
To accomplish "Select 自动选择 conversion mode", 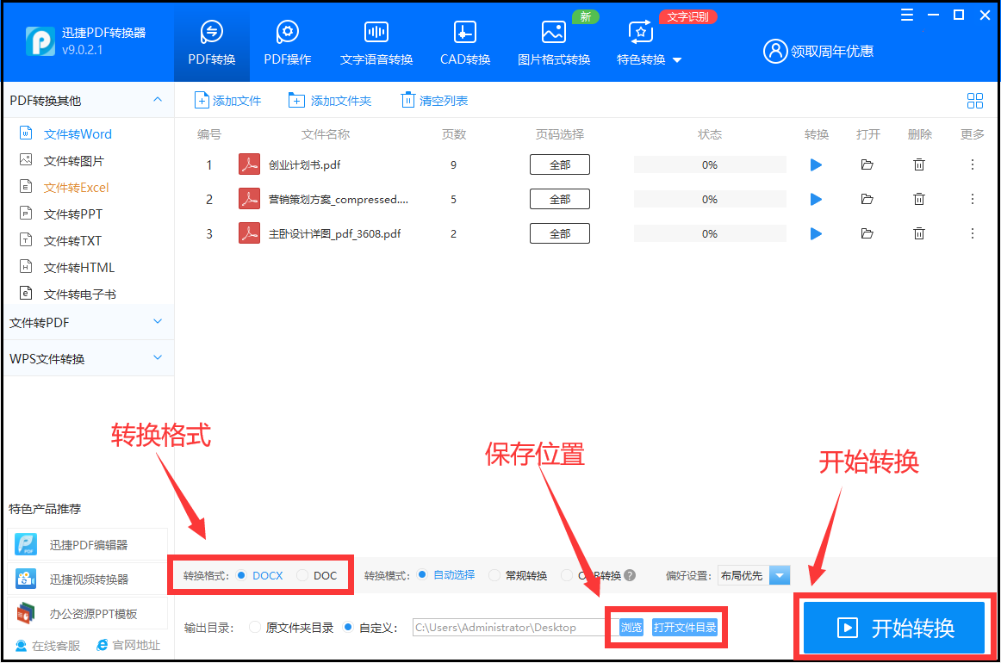I will 422,575.
